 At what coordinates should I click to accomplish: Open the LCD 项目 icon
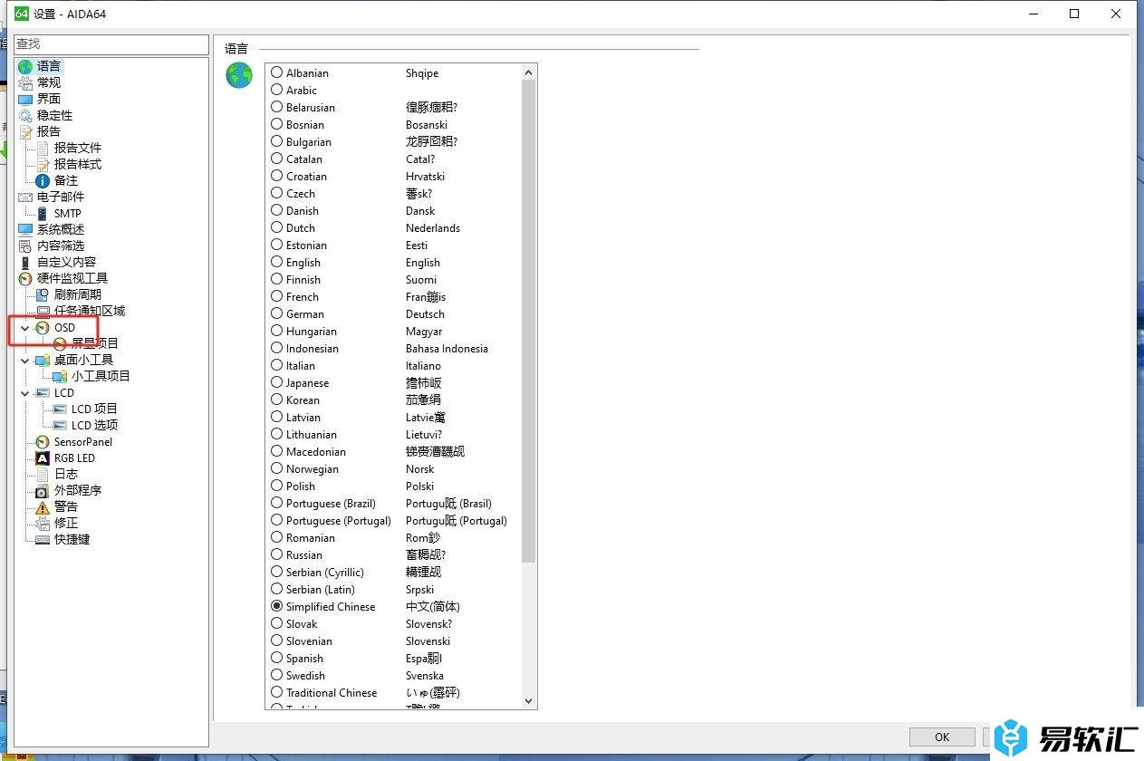tap(60, 409)
